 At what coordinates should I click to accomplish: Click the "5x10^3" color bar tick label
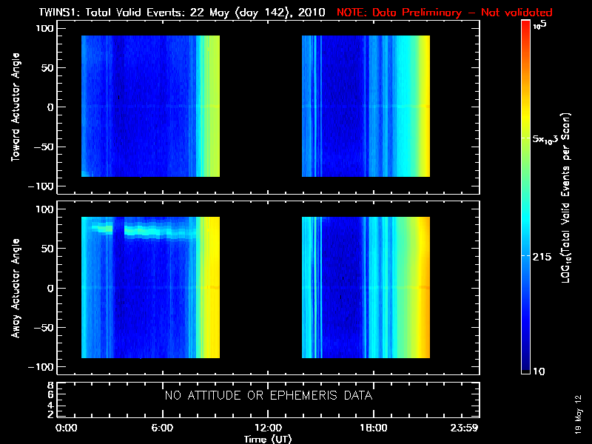coord(549,139)
